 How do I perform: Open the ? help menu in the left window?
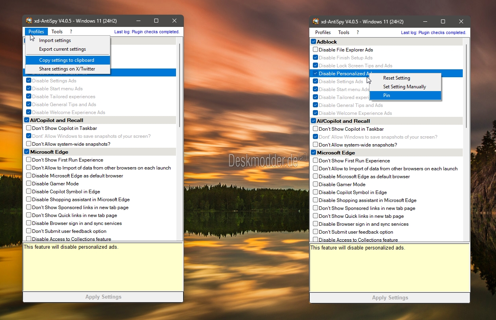click(x=71, y=32)
